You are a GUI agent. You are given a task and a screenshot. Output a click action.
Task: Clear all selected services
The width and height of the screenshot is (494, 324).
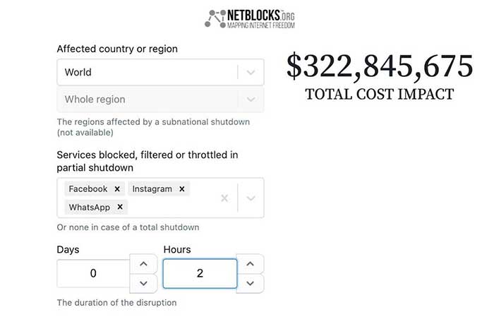(x=224, y=198)
